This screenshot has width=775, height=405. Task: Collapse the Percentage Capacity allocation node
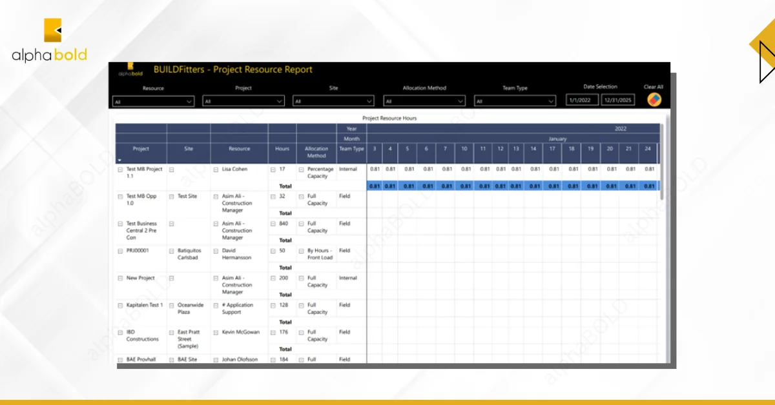(301, 170)
